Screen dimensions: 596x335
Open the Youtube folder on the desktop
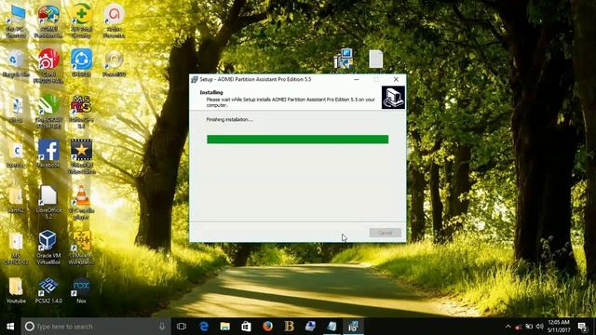coord(16,290)
